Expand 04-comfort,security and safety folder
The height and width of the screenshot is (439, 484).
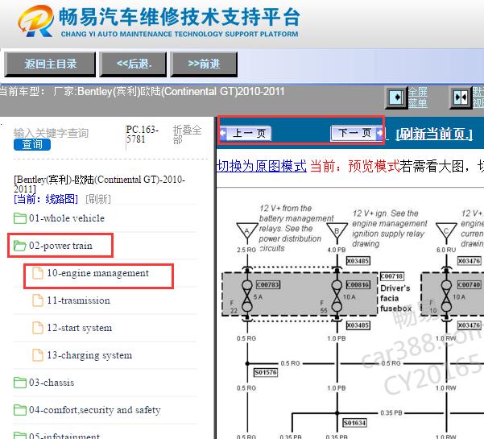[95, 410]
